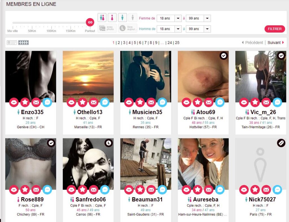Favorite Sanfredo06 with the star icon
Screen dimensions: 289x222
(x=82, y=190)
